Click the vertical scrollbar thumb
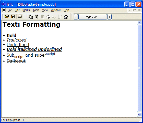The image size is (143, 123). pos(139,68)
